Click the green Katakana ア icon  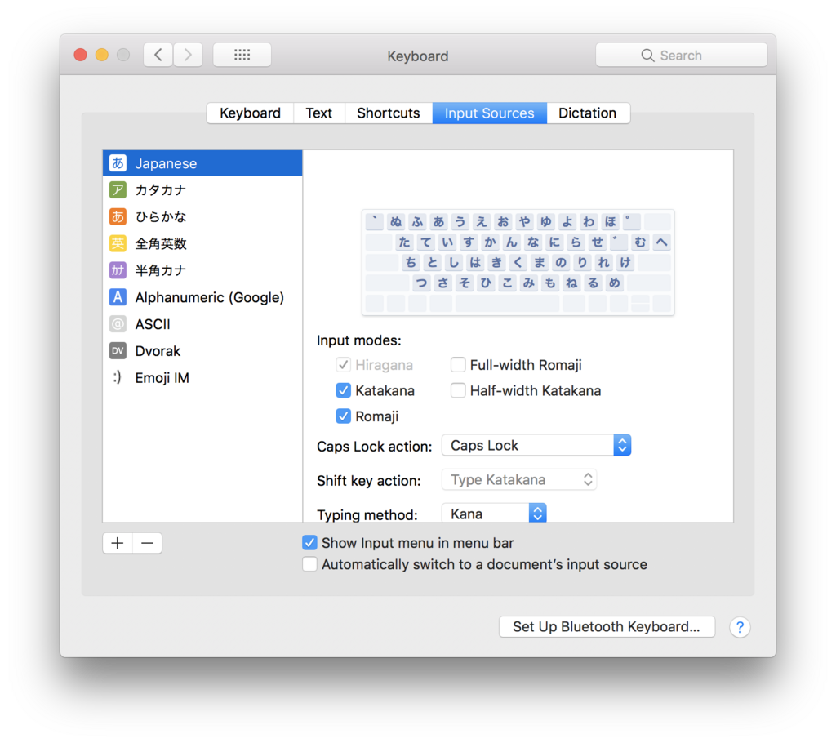pyautogui.click(x=118, y=190)
